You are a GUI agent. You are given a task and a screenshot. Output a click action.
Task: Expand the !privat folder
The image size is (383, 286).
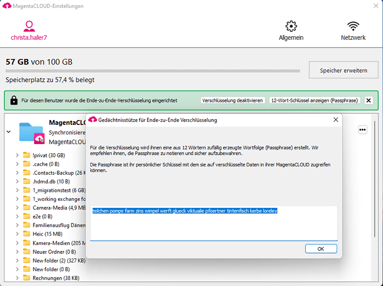pos(18,155)
